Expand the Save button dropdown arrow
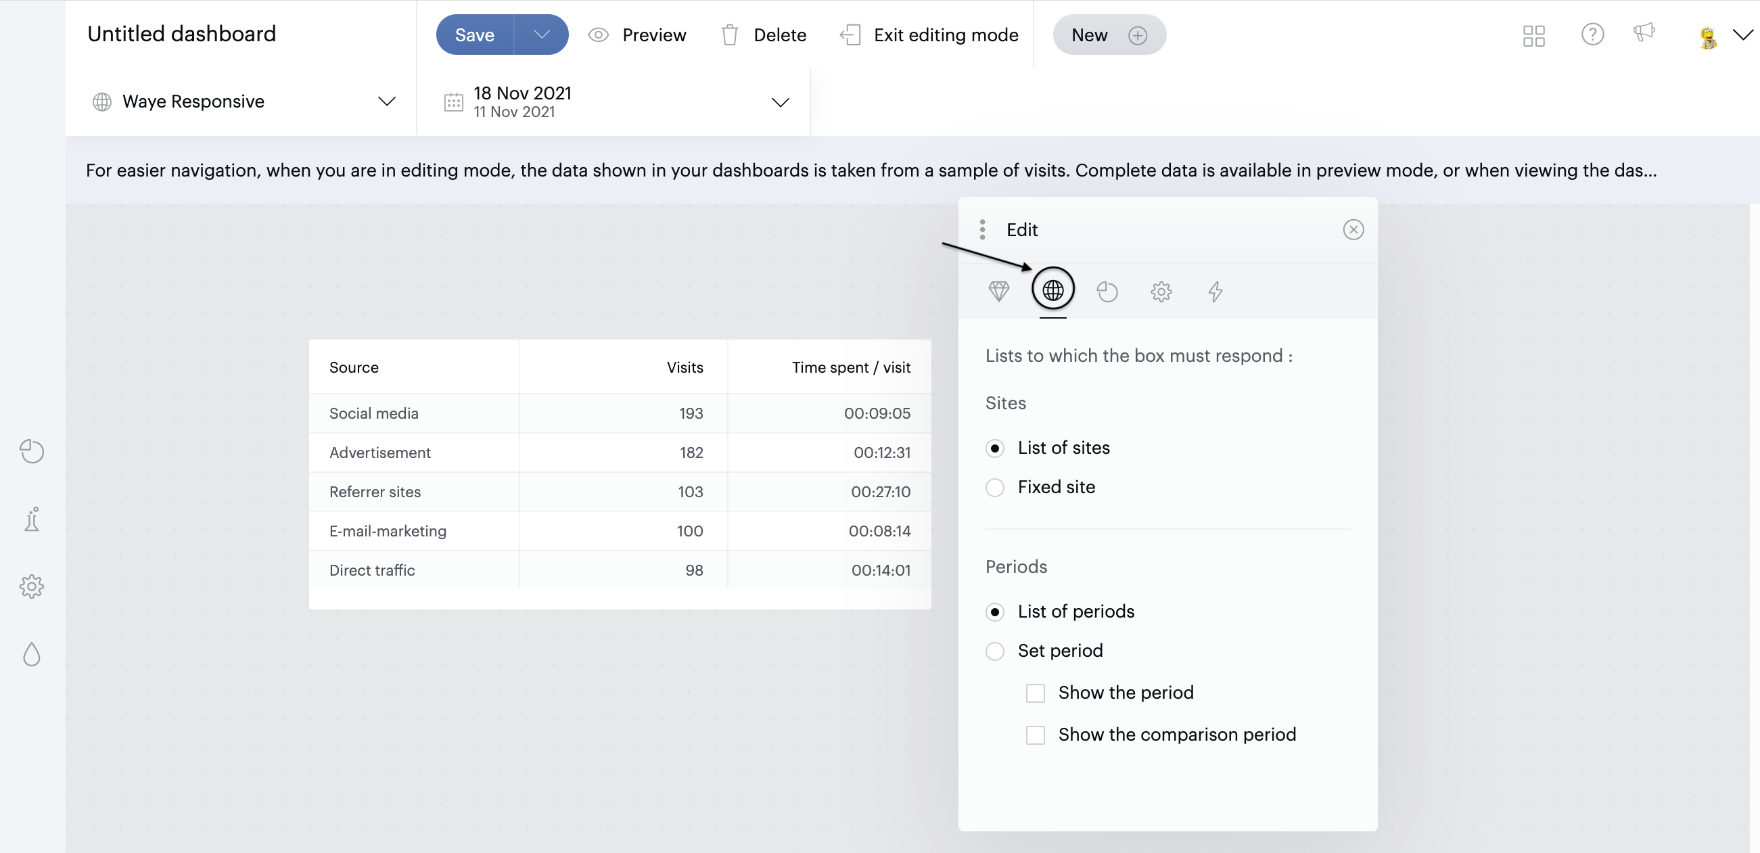Image resolution: width=1760 pixels, height=853 pixels. pos(541,35)
